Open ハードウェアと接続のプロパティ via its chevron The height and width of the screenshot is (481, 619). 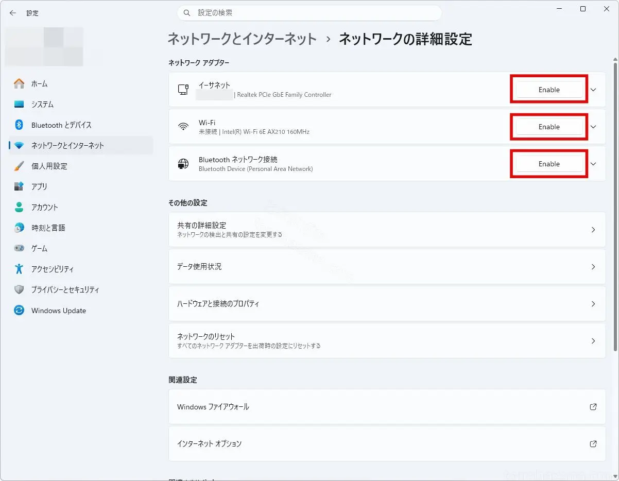593,304
